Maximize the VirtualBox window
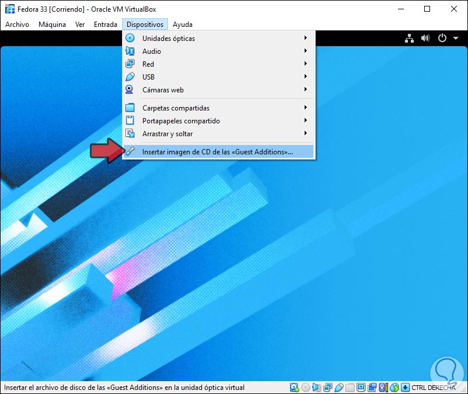 click(x=427, y=9)
